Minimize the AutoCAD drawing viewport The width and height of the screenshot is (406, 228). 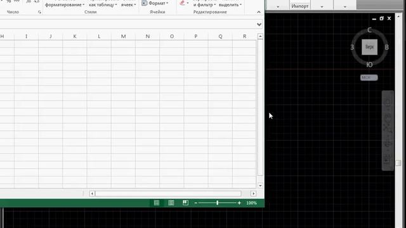[x=374, y=18]
